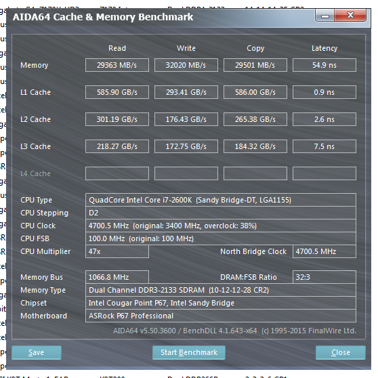Click L3 Cache Write value 172.75 GB/s
378x378 pixels.
[x=186, y=146]
